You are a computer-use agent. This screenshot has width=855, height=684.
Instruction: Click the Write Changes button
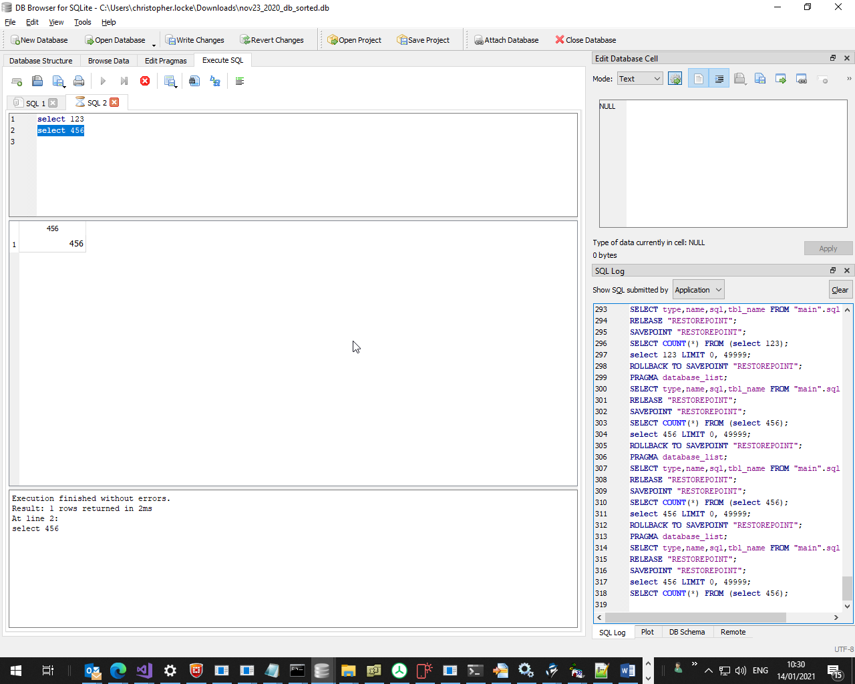(194, 39)
